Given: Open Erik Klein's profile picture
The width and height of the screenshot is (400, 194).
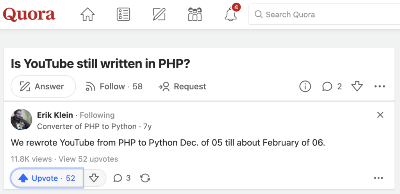Looking at the screenshot, I should tap(21, 119).
